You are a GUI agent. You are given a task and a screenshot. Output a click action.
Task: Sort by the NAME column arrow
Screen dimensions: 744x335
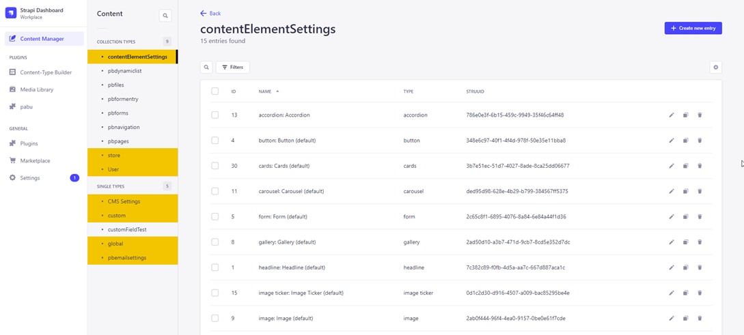pyautogui.click(x=277, y=91)
